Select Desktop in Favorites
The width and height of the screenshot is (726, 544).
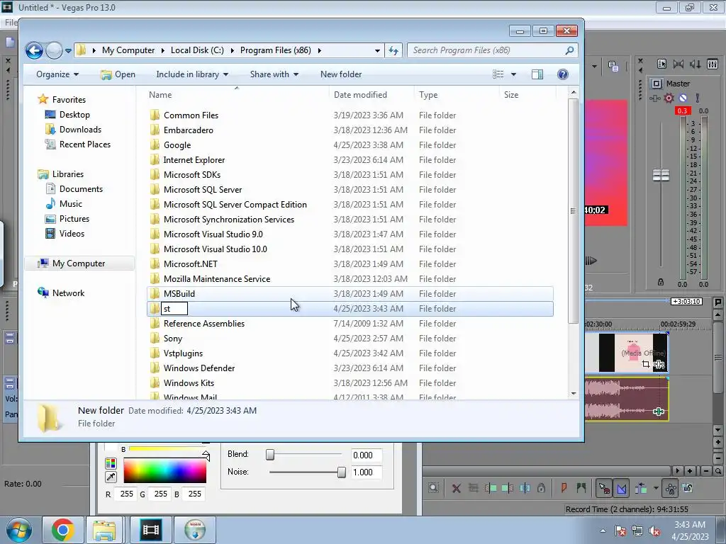(x=74, y=115)
